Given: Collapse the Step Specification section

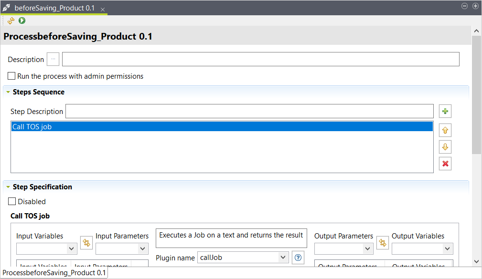Looking at the screenshot, I should 8,187.
